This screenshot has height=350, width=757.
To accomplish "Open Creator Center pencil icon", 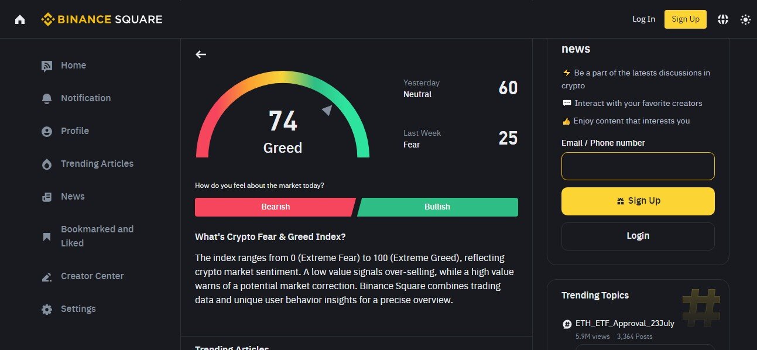I will pos(47,277).
